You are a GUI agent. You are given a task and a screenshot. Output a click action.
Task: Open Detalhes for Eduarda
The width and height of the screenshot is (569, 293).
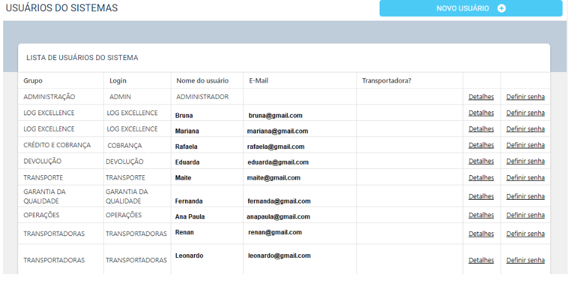[481, 161]
